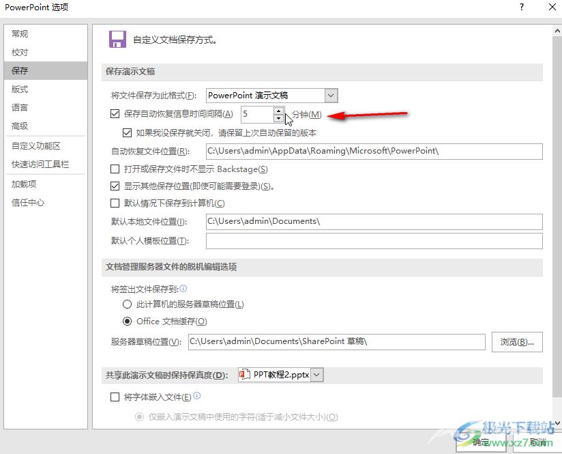Click the 确定 button

click(x=481, y=442)
